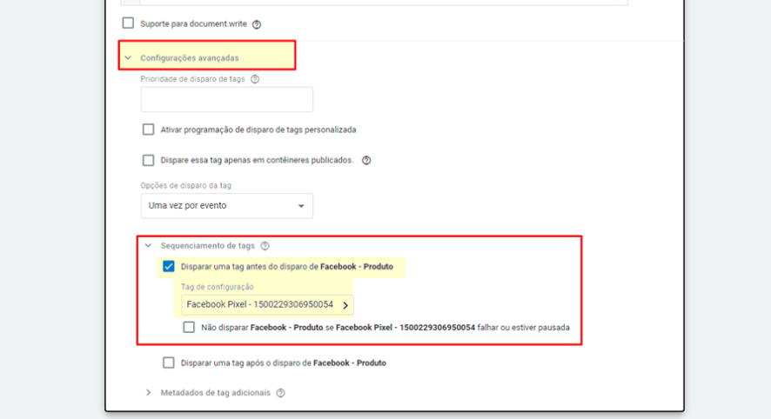Screen dimensions: 771x419
Task: Open help icon for Metadados de tag adicionais
Action: pos(281,393)
